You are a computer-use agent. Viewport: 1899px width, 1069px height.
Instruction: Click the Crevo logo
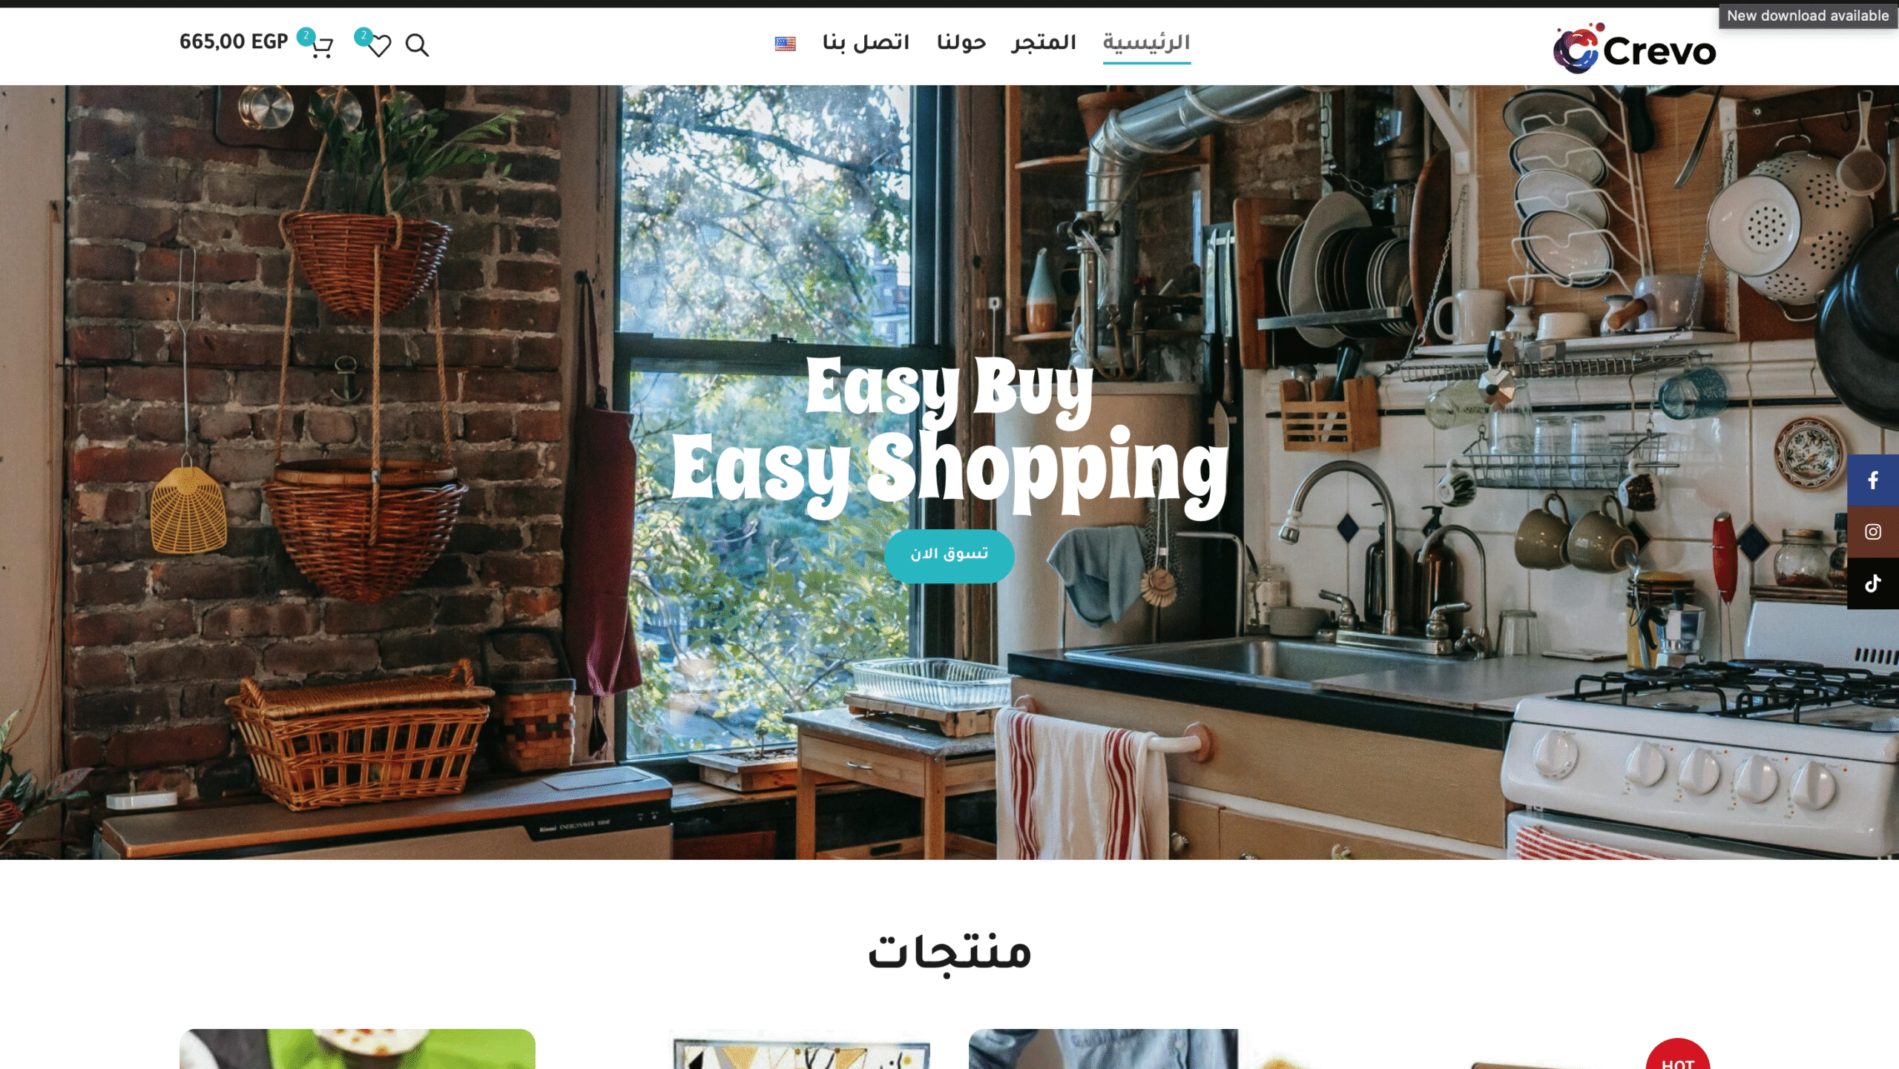point(1634,49)
